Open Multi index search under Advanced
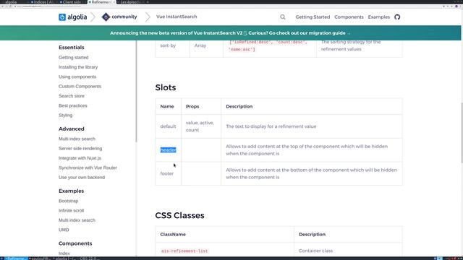 coord(77,139)
